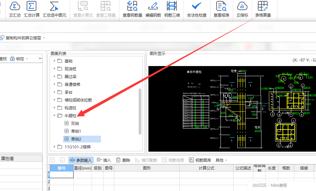Viewport: 316px width, 191px height.
Task: Run 合法性检查 check
Action: (197, 9)
